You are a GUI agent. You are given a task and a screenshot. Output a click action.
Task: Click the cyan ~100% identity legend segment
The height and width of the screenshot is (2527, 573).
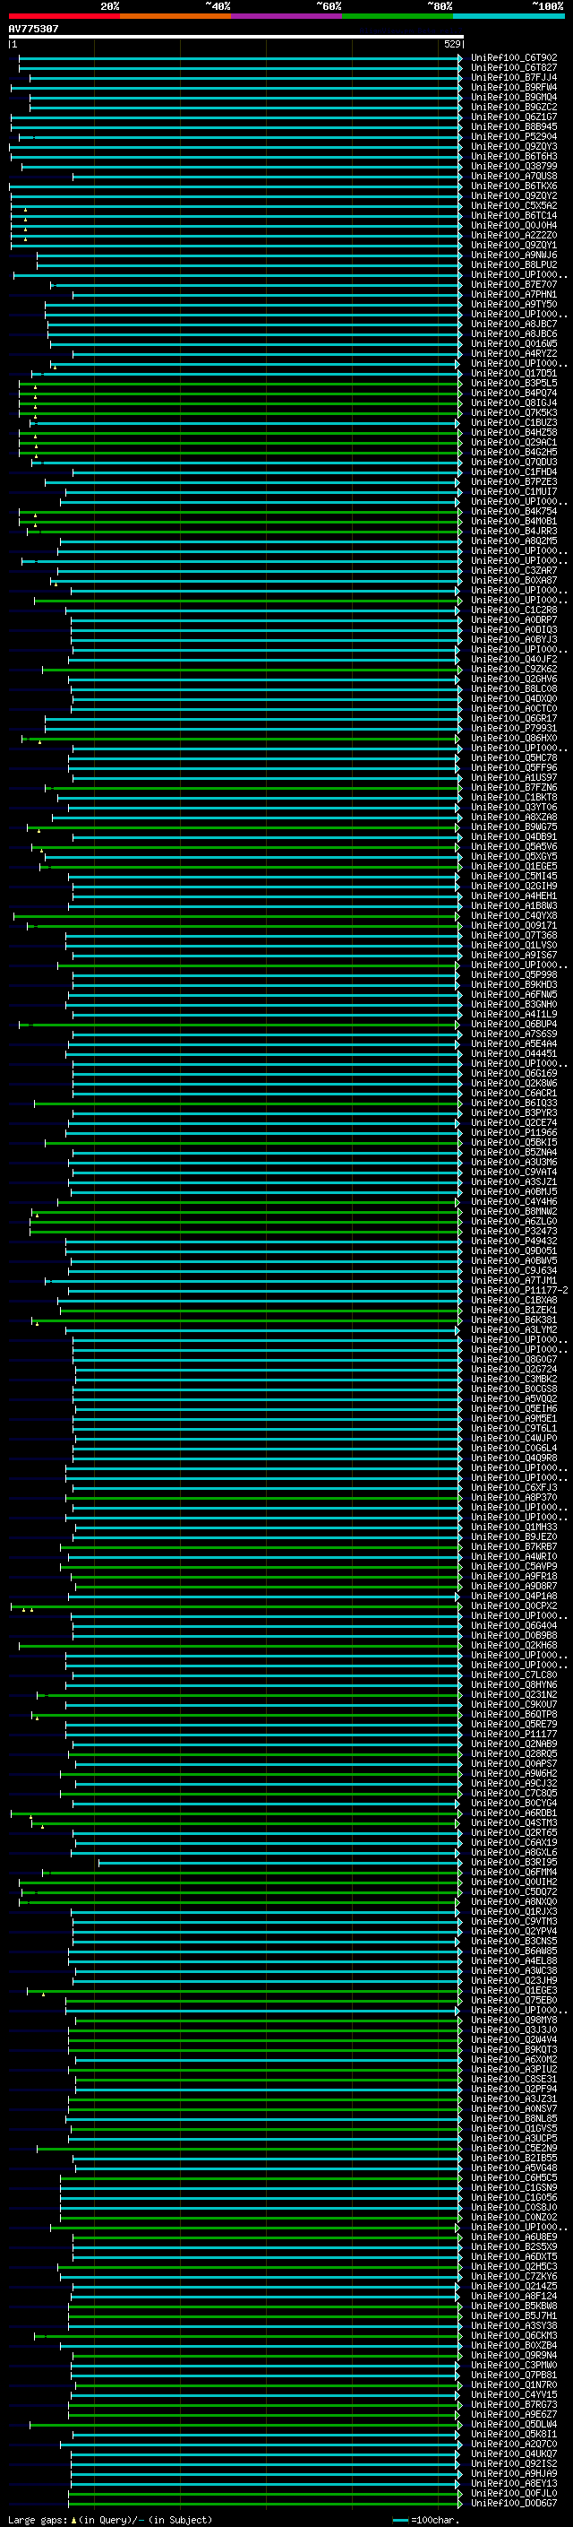509,17
